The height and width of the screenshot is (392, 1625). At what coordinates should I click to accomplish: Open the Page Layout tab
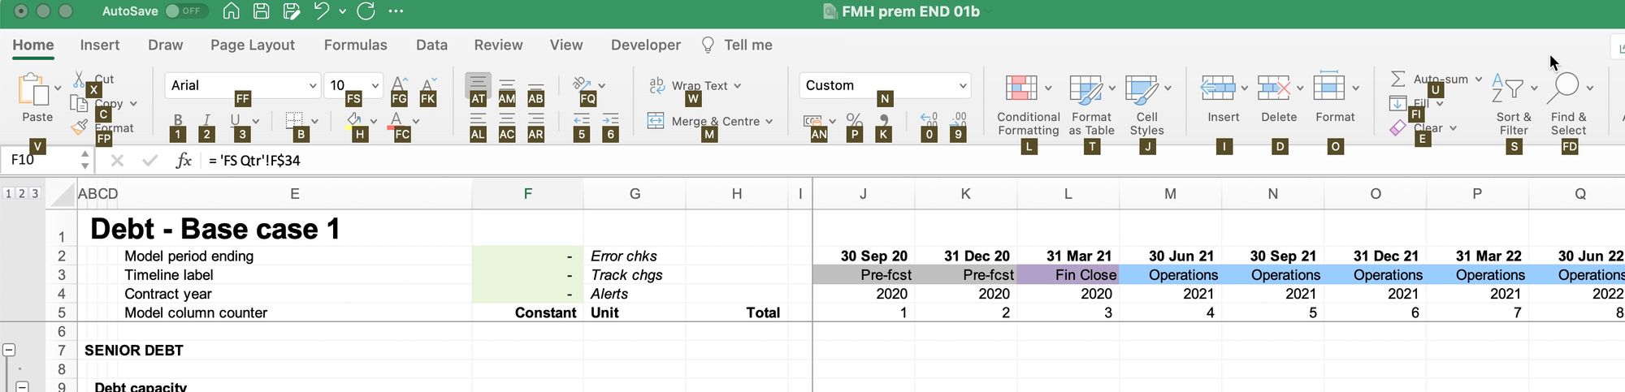(x=252, y=45)
